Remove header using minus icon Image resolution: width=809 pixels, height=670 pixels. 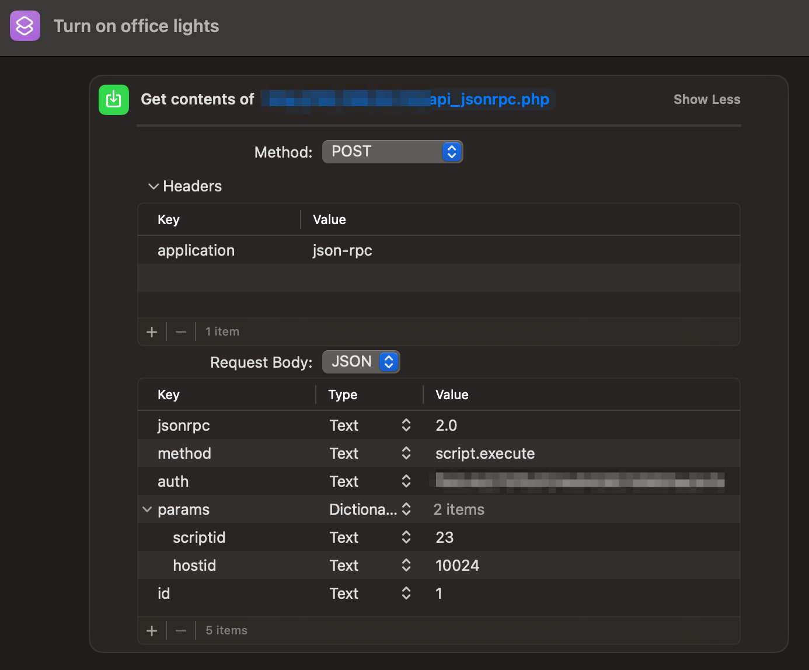181,332
